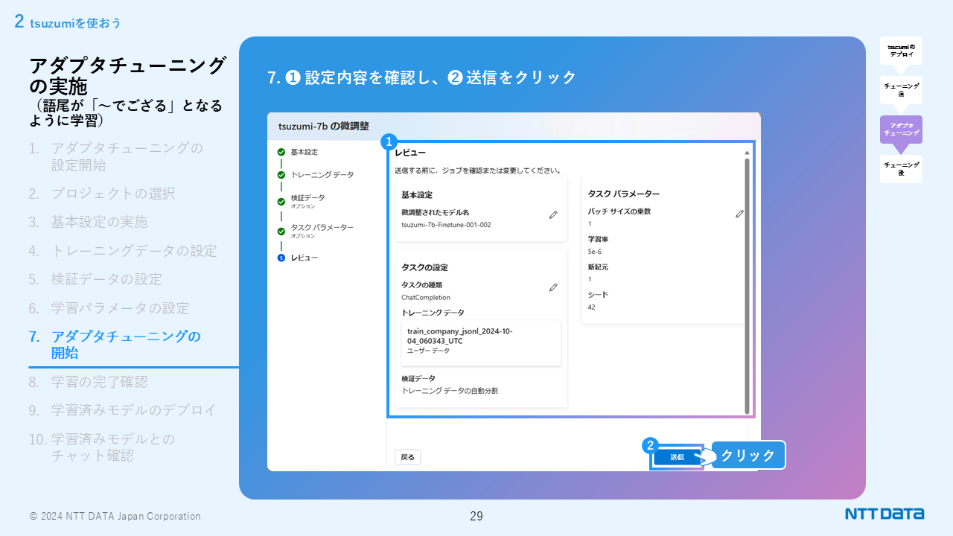Click the 学習率 value 5e-6

click(x=594, y=252)
